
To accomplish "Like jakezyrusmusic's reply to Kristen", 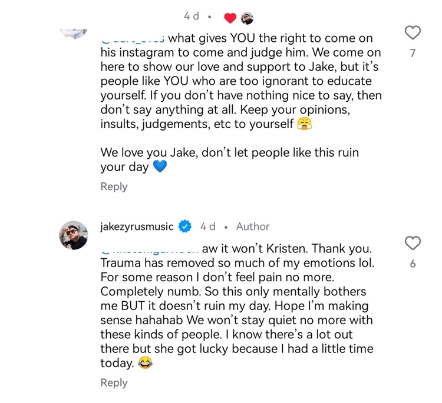I will pos(414,243).
